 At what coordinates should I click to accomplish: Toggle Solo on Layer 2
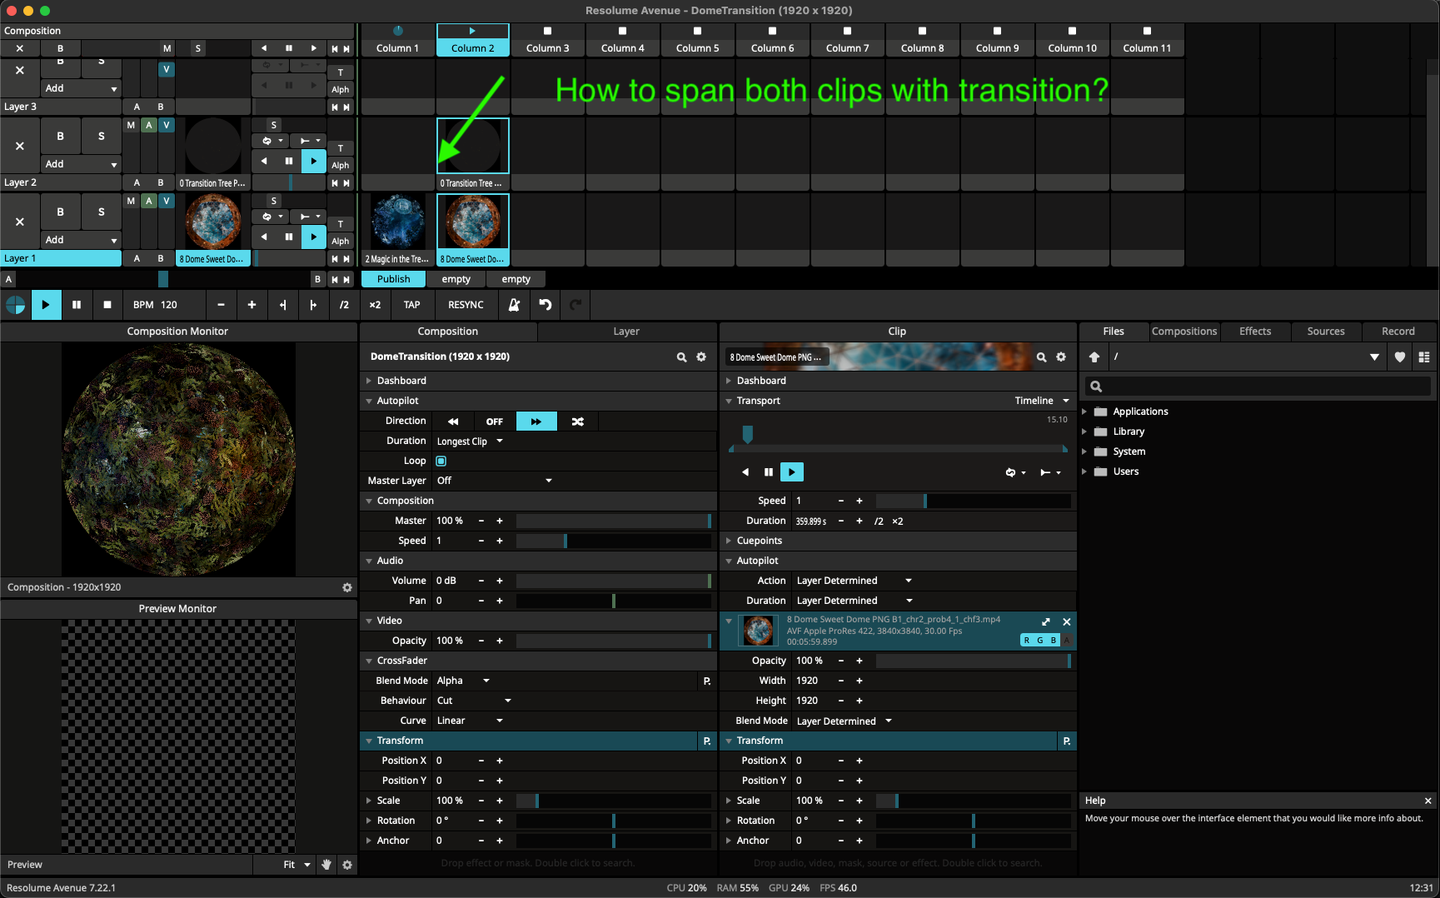(102, 136)
